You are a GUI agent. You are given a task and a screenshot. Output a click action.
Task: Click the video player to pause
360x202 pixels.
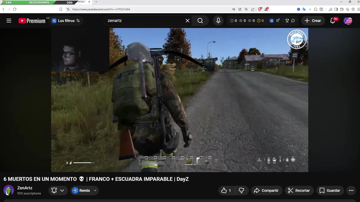[179, 100]
